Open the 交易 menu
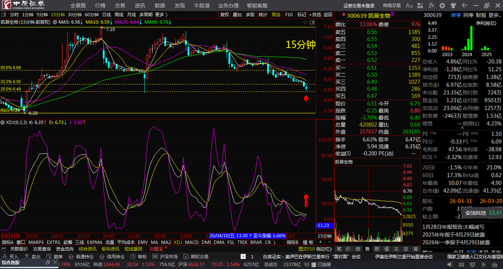This screenshot has width=503, height=269. (x=120, y=5)
